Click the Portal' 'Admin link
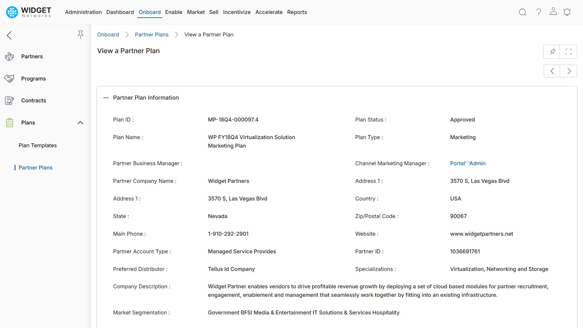Screen dimensions: 583x328 pyautogui.click(x=468, y=163)
